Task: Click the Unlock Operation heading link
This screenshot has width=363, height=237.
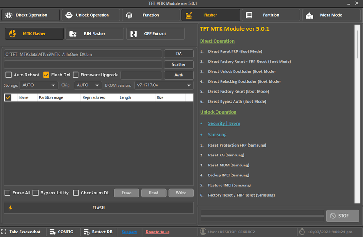Action: pos(218,112)
